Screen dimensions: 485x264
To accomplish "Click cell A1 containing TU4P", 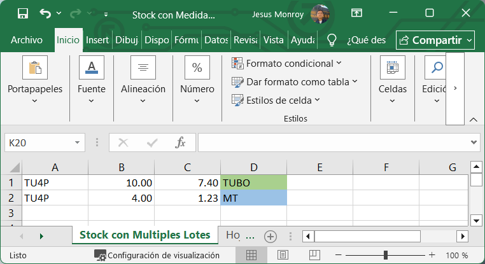I will (55, 183).
